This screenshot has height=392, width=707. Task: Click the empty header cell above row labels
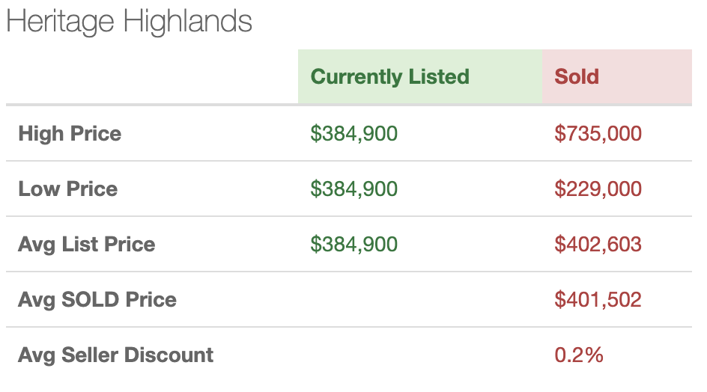tap(152, 76)
